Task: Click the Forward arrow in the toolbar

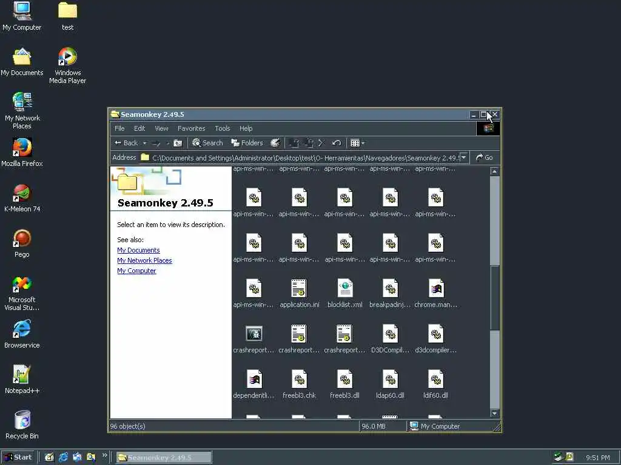Action: [157, 143]
